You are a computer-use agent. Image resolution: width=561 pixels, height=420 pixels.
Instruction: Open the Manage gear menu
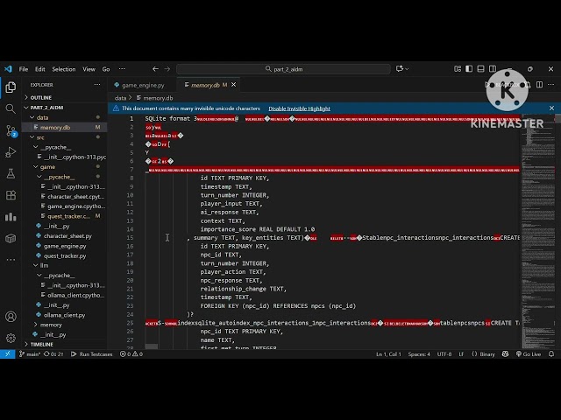[11, 338]
